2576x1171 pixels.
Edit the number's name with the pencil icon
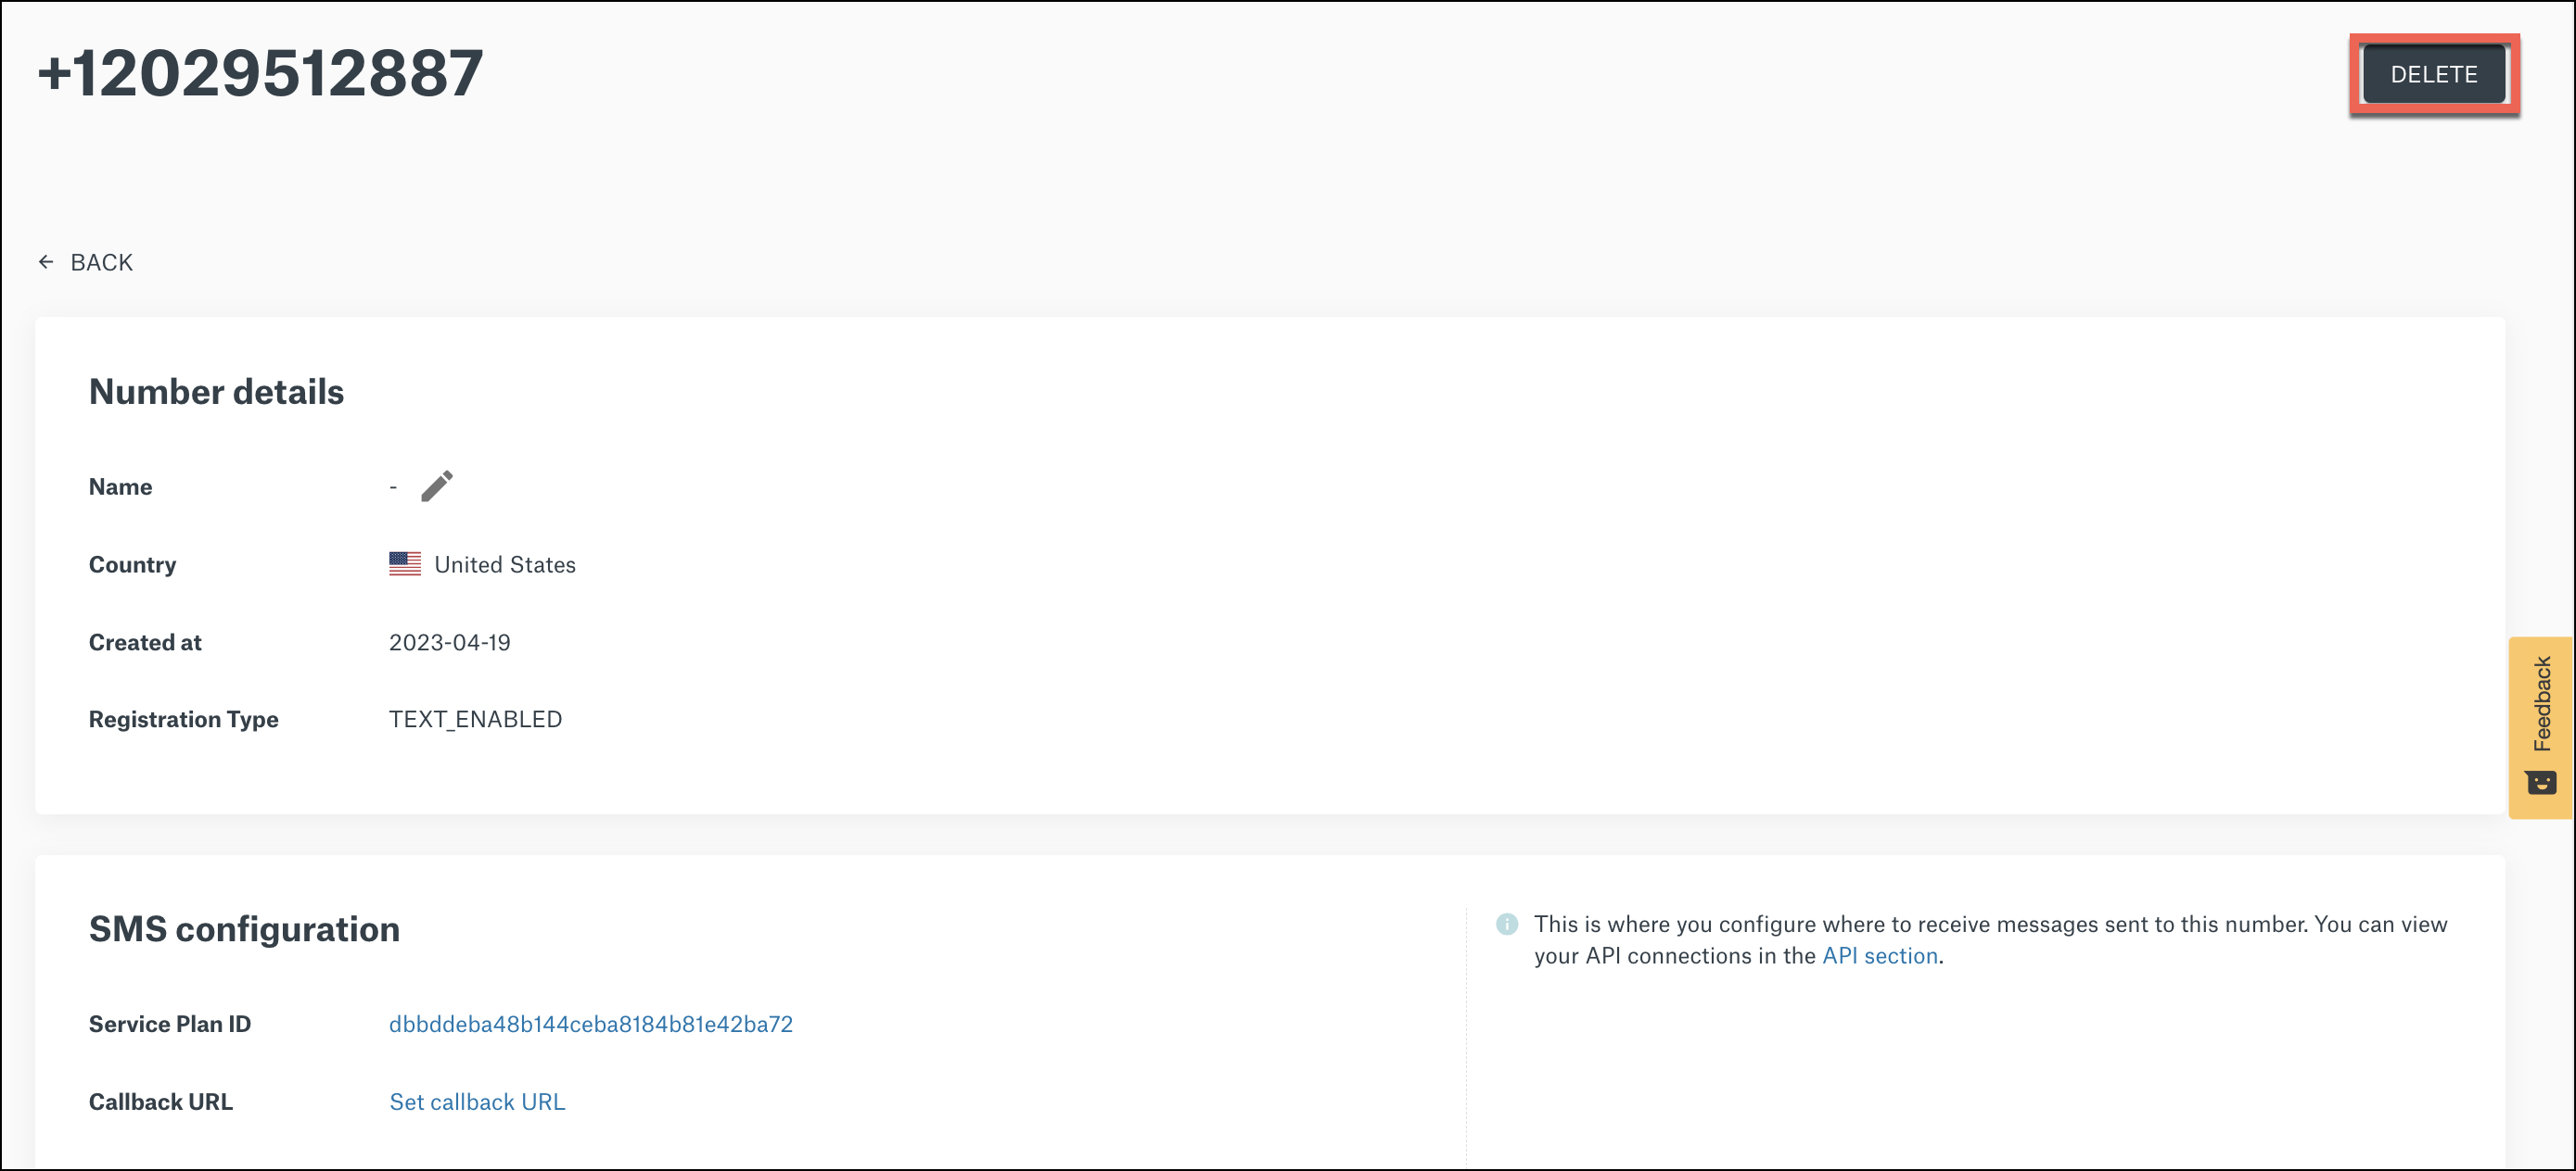coord(437,485)
